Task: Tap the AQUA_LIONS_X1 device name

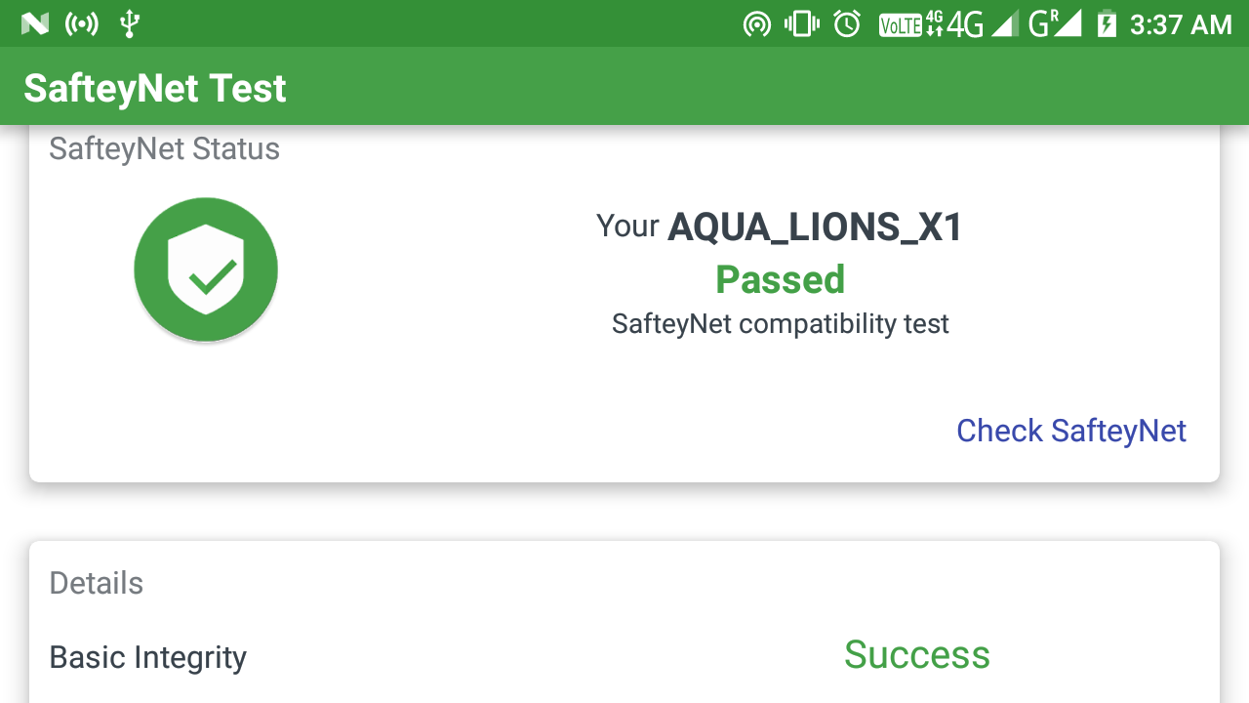Action: [815, 227]
